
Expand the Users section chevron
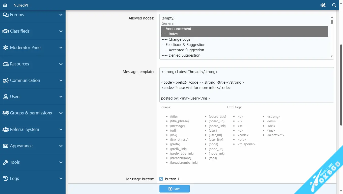point(61,96)
